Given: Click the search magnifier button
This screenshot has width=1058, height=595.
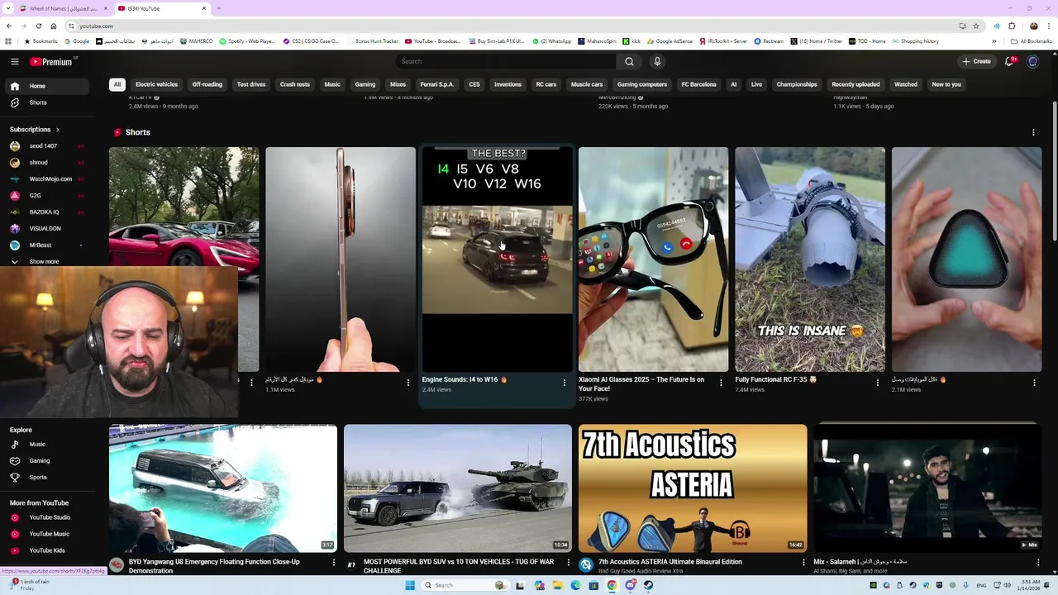Looking at the screenshot, I should click(629, 61).
